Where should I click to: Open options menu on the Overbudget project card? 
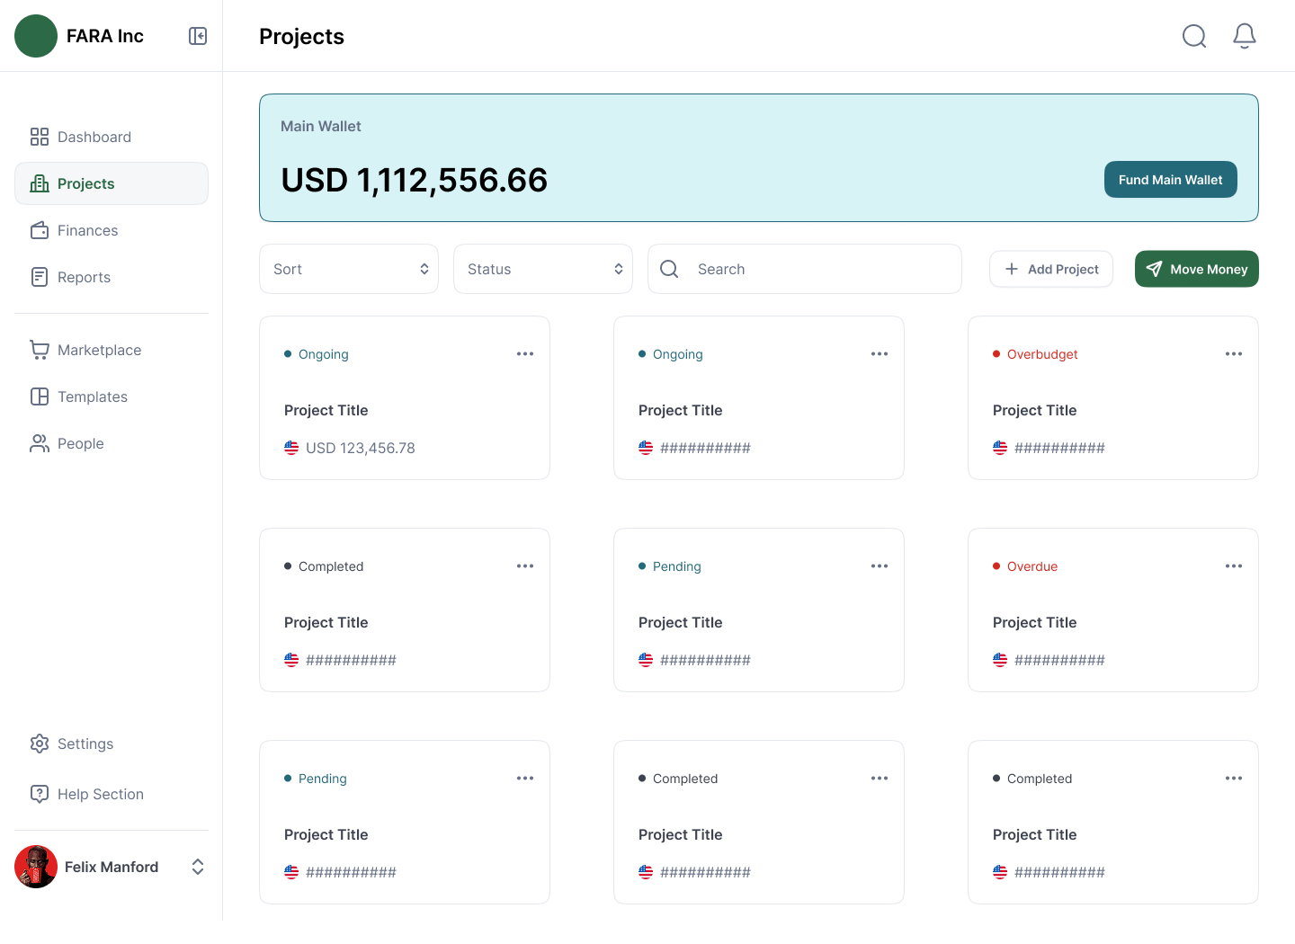coord(1233,354)
